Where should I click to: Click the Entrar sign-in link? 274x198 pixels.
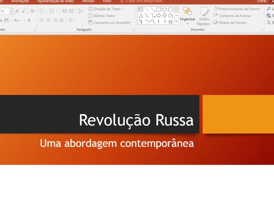click(x=262, y=1)
